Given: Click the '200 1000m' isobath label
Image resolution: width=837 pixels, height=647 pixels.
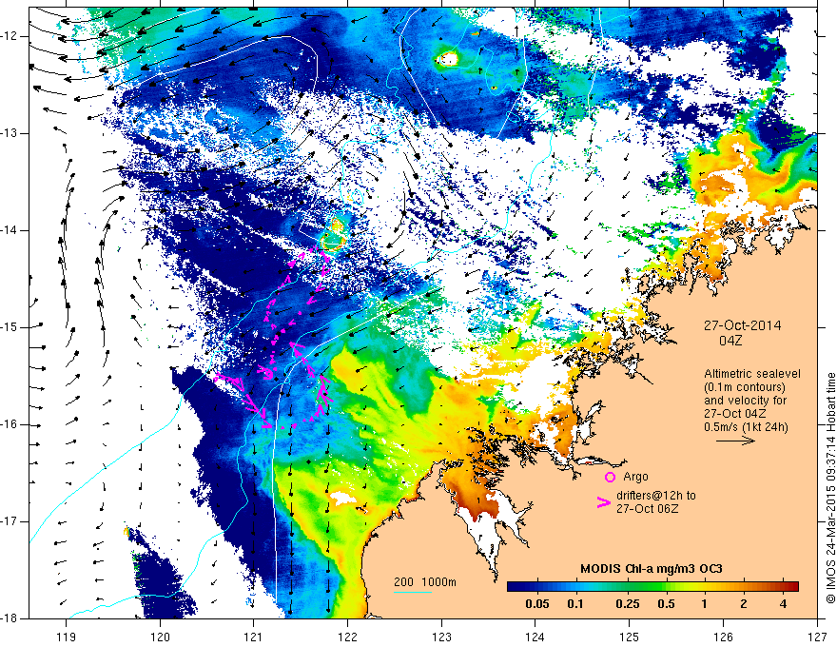Looking at the screenshot, I should click(425, 582).
